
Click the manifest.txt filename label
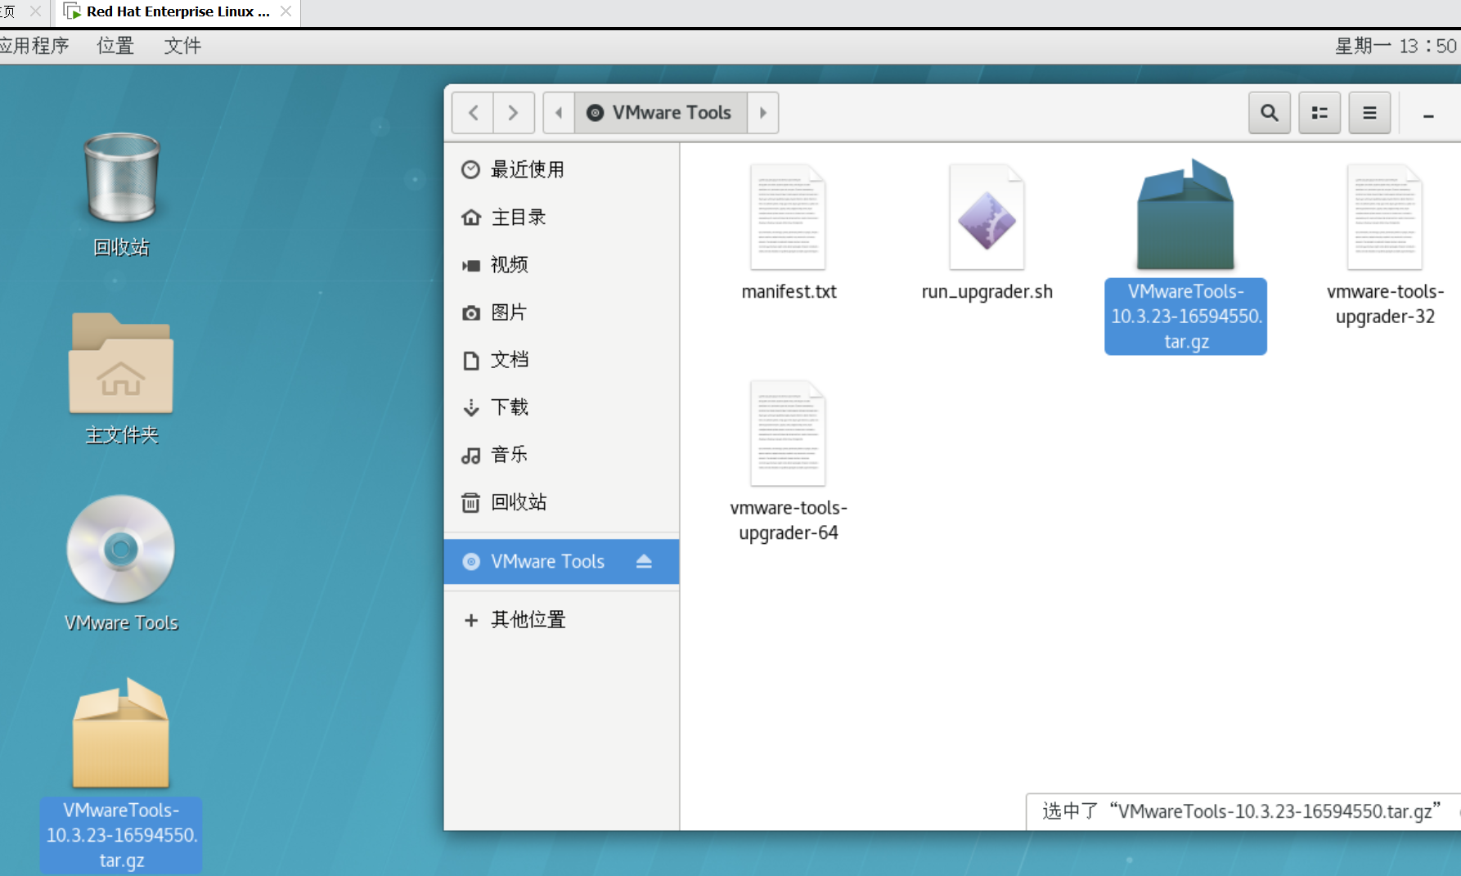coord(789,291)
